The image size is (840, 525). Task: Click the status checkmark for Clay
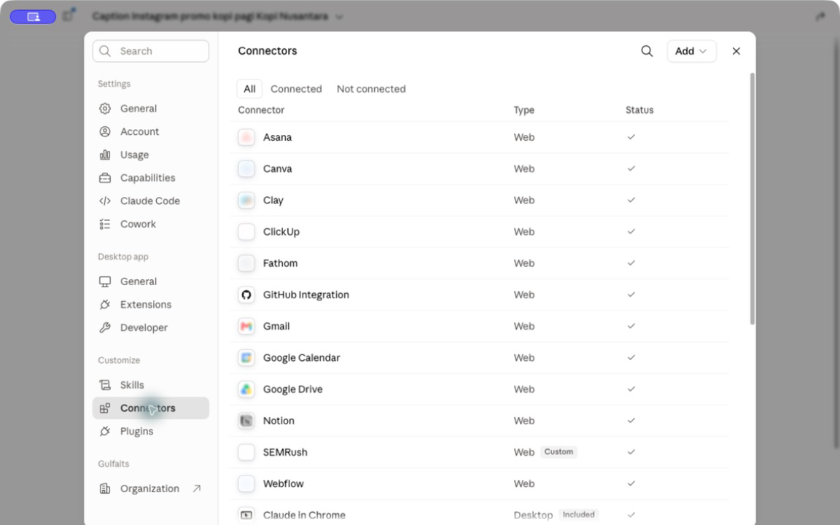(x=631, y=200)
